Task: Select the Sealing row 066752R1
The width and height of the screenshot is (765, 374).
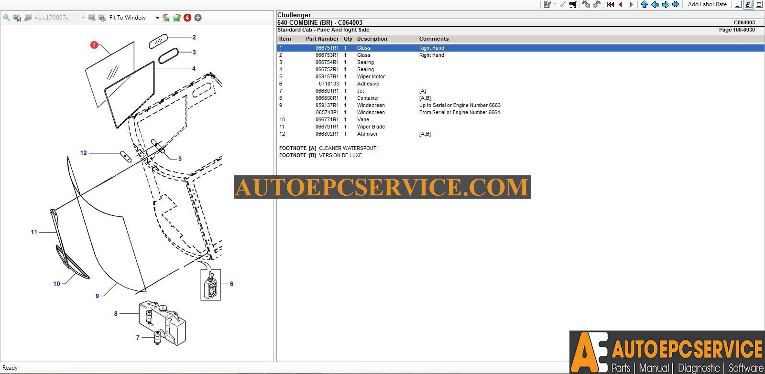Action: [x=520, y=69]
